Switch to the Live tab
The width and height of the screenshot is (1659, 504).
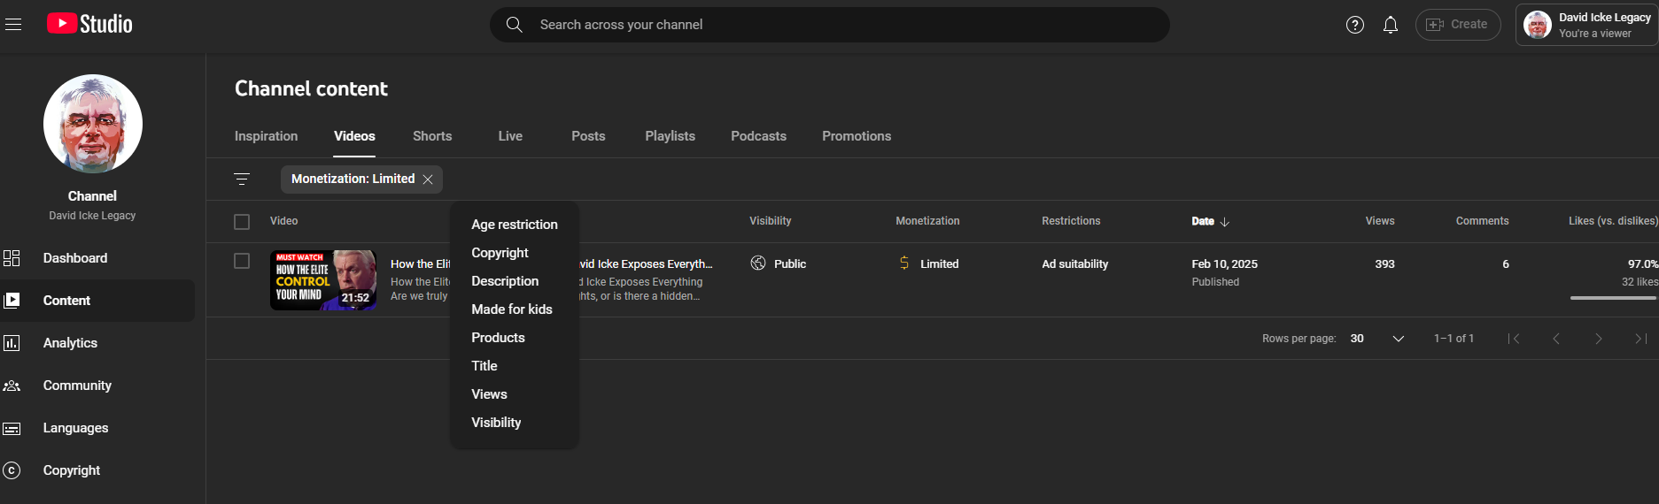[x=510, y=136]
